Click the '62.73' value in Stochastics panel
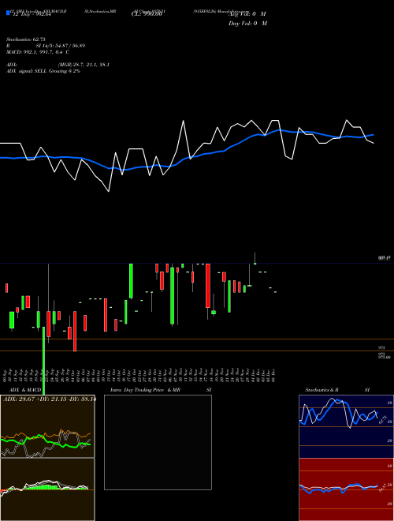394x521 pixels. click(x=382, y=419)
